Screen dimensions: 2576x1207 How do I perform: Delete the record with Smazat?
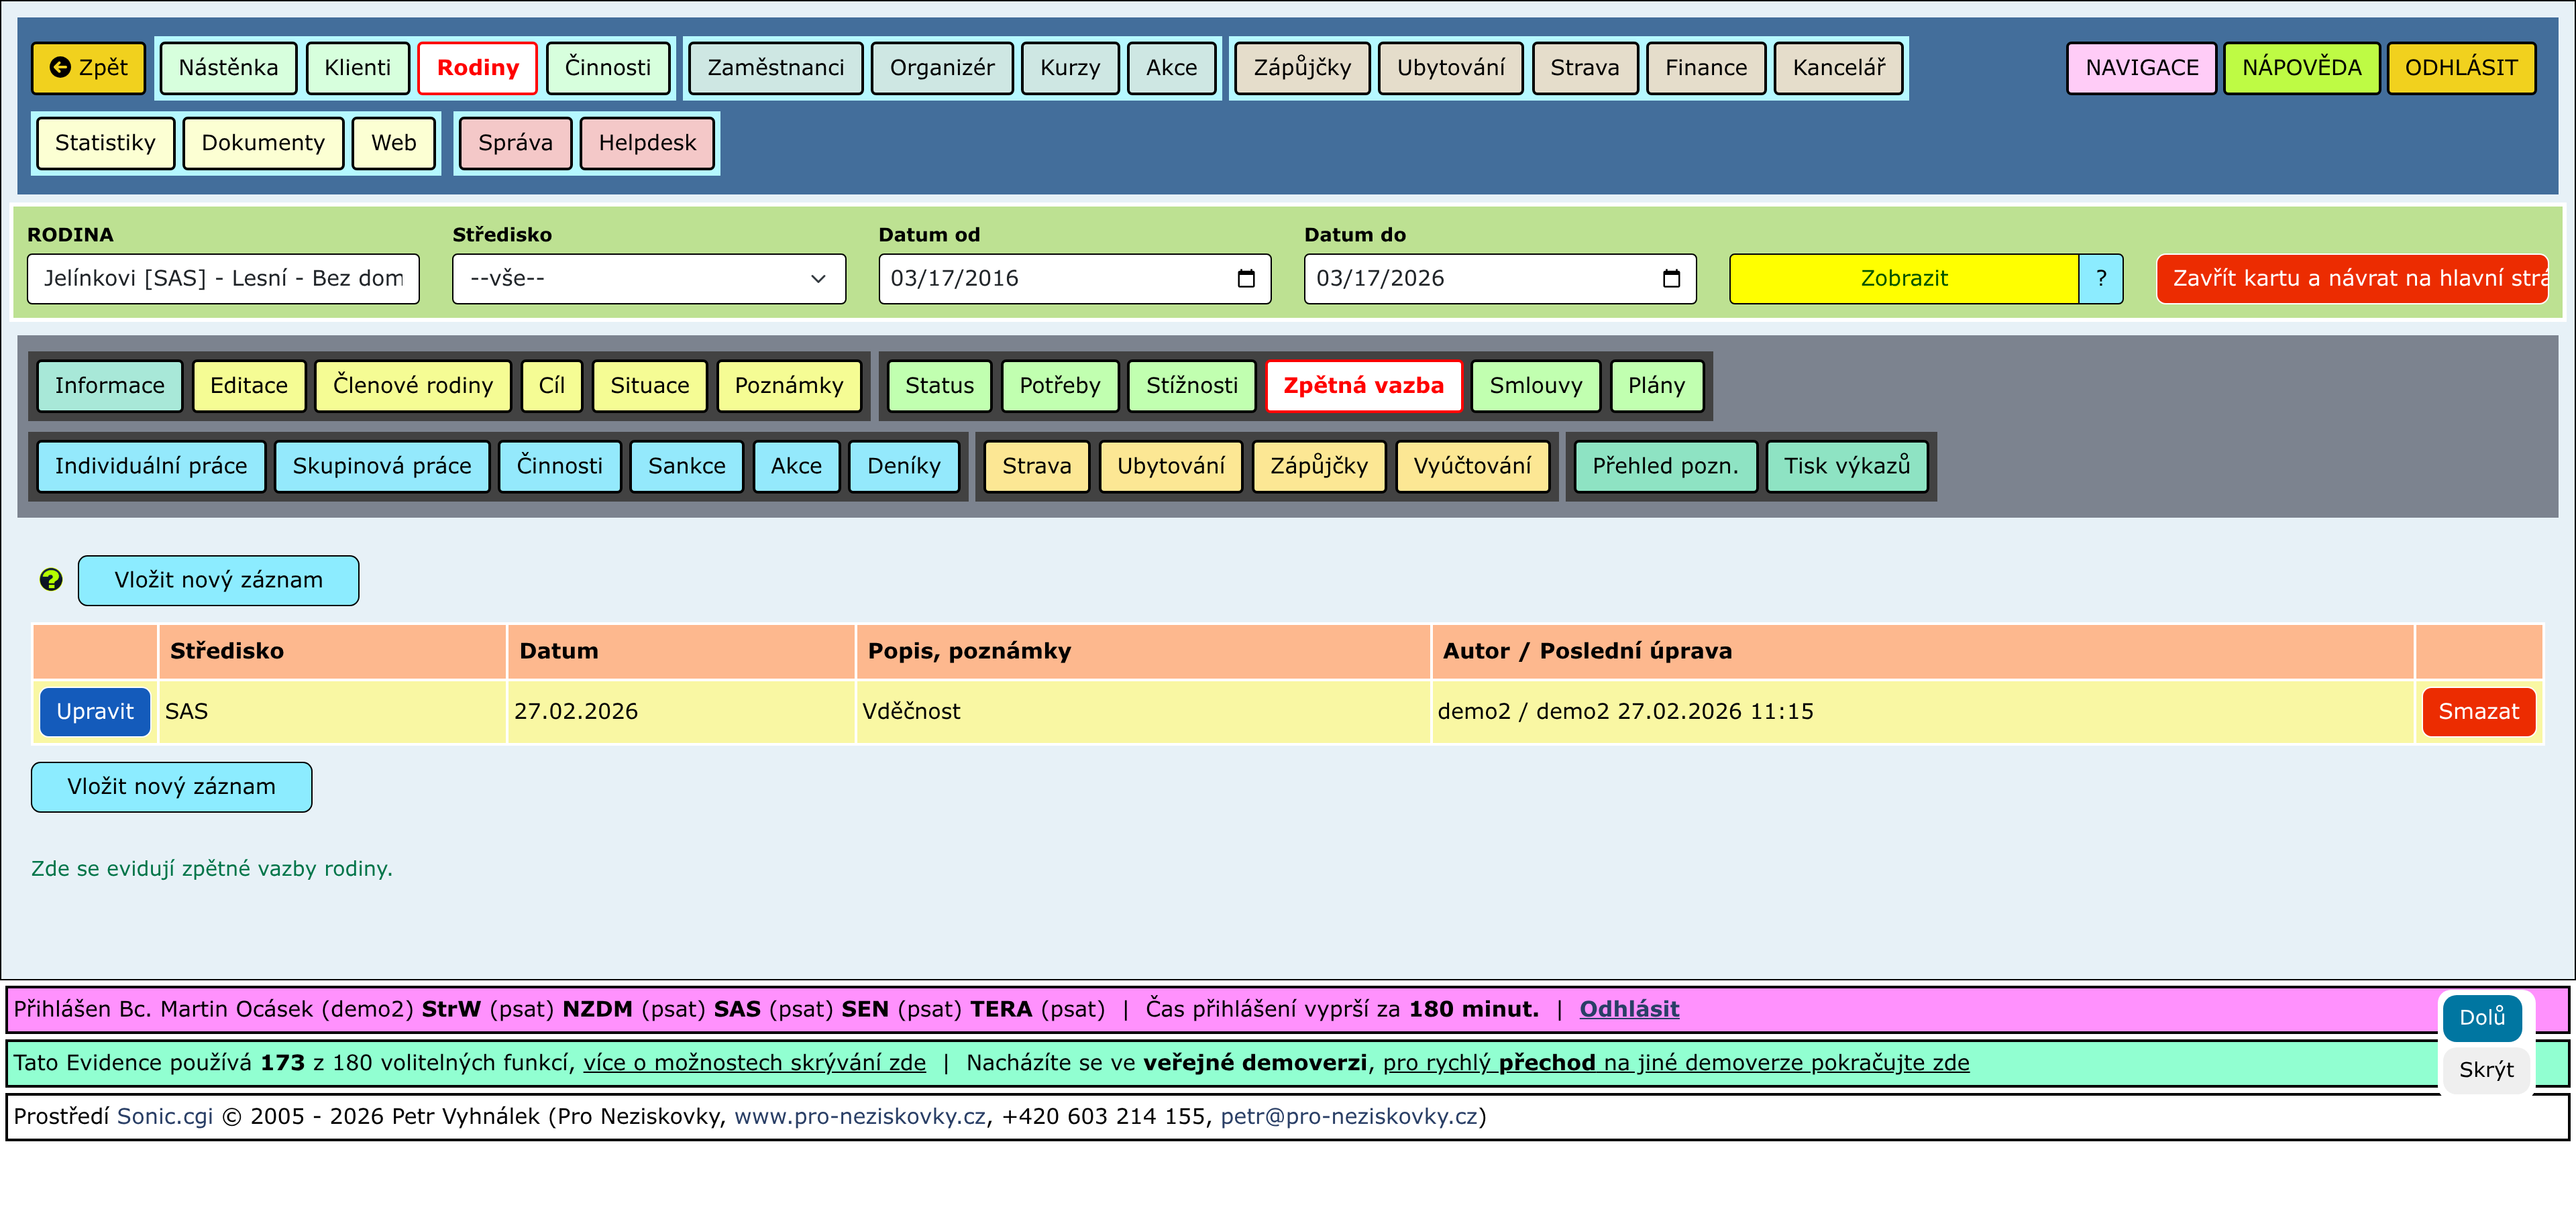2477,711
